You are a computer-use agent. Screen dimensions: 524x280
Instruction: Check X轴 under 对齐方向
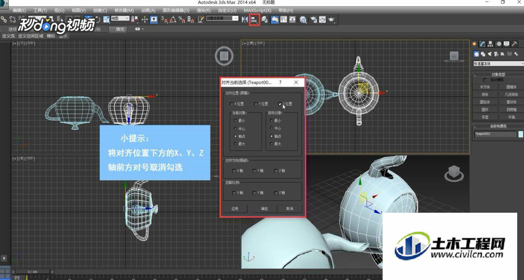[x=234, y=171]
